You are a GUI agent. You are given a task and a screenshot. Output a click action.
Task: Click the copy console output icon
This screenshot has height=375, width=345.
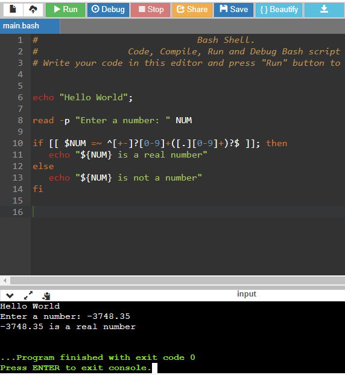coord(46,296)
